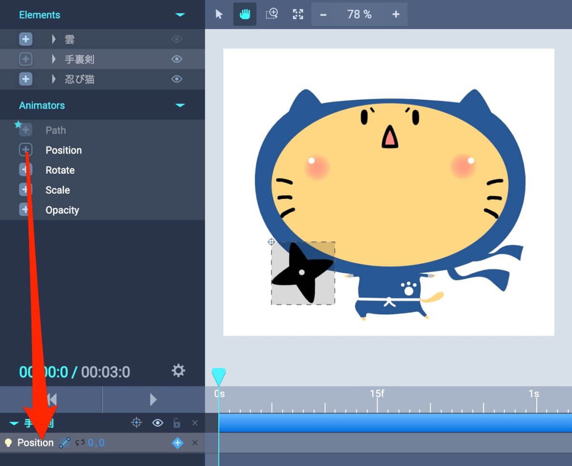The width and height of the screenshot is (572, 466).
Task: Select the 手裏剣 element row
Action: [x=102, y=59]
